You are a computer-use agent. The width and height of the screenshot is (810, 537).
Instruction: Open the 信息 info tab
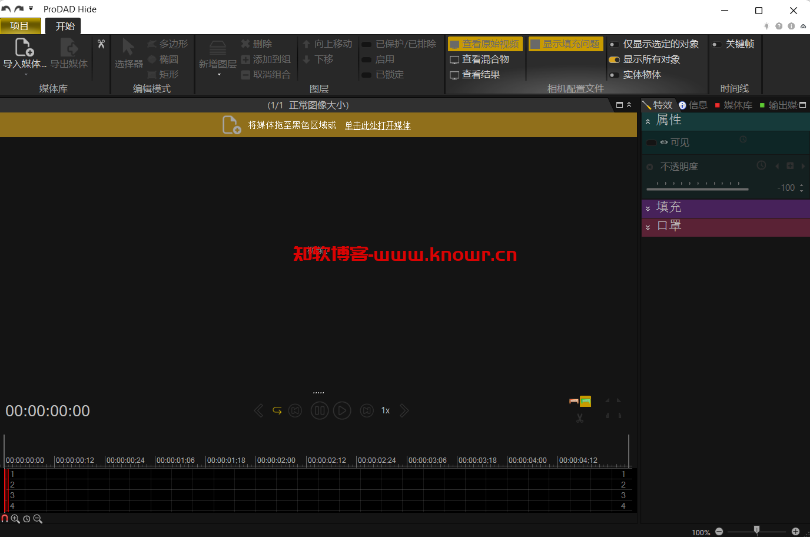point(693,105)
